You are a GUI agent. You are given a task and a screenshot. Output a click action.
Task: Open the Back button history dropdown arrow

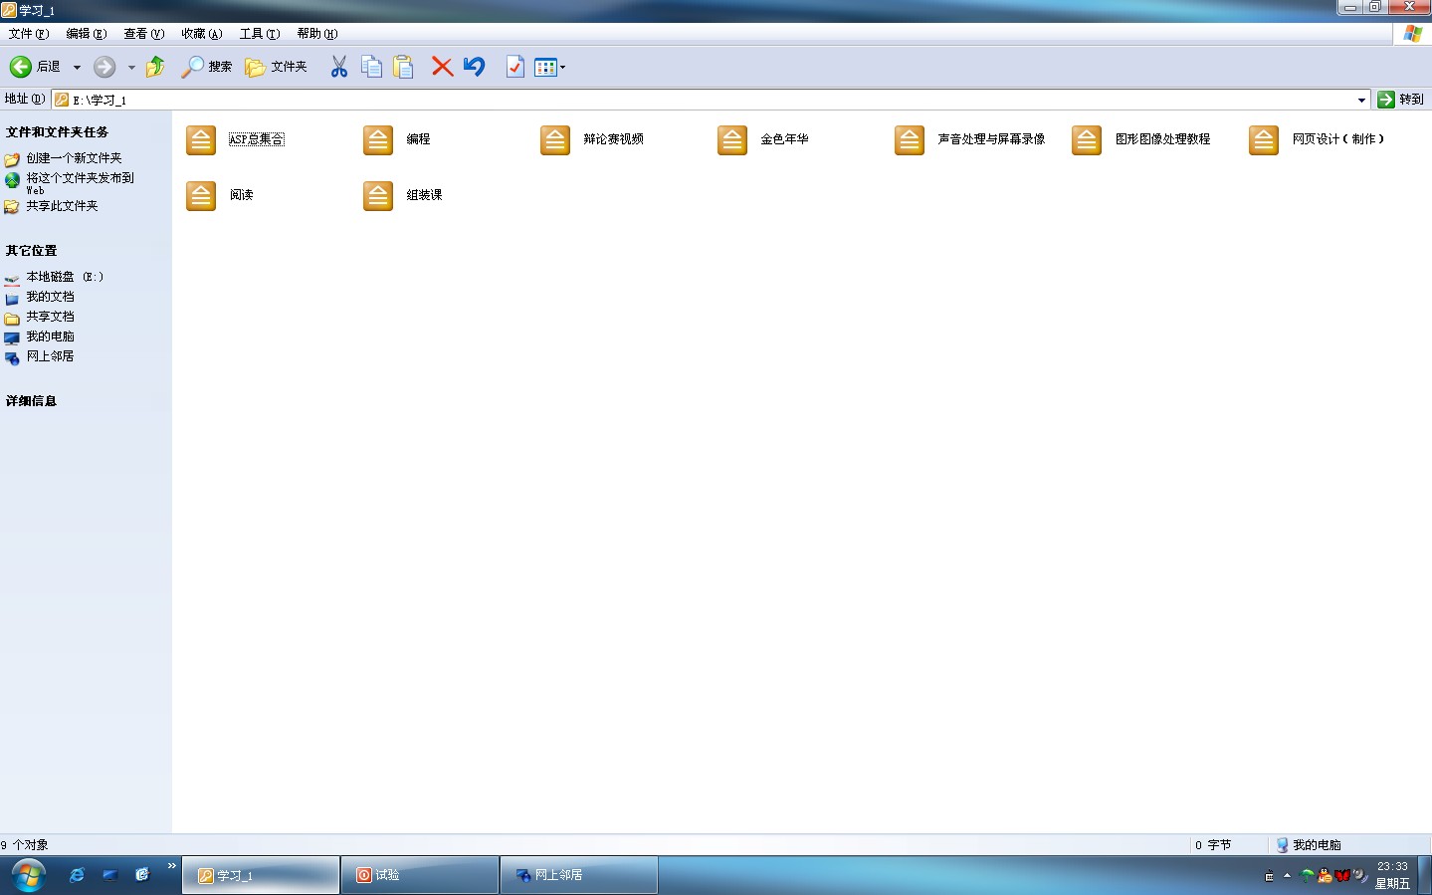(77, 68)
